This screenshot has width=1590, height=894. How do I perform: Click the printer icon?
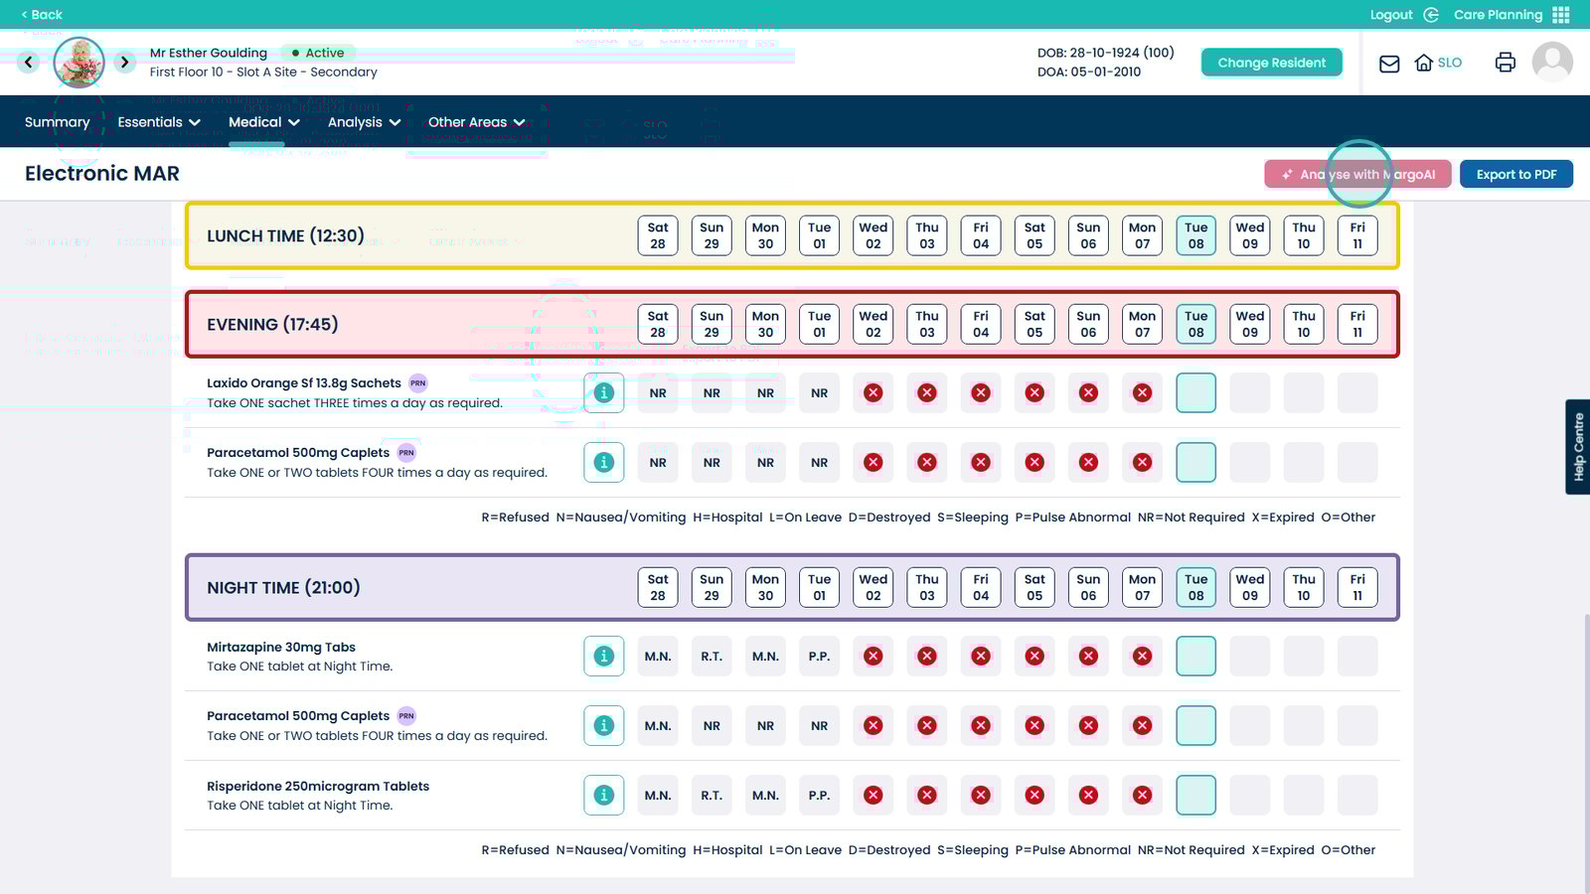(1505, 63)
